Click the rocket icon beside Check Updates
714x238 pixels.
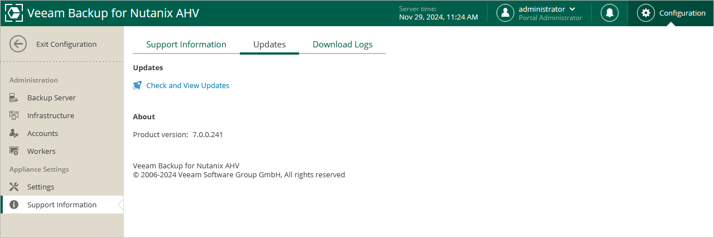point(137,85)
